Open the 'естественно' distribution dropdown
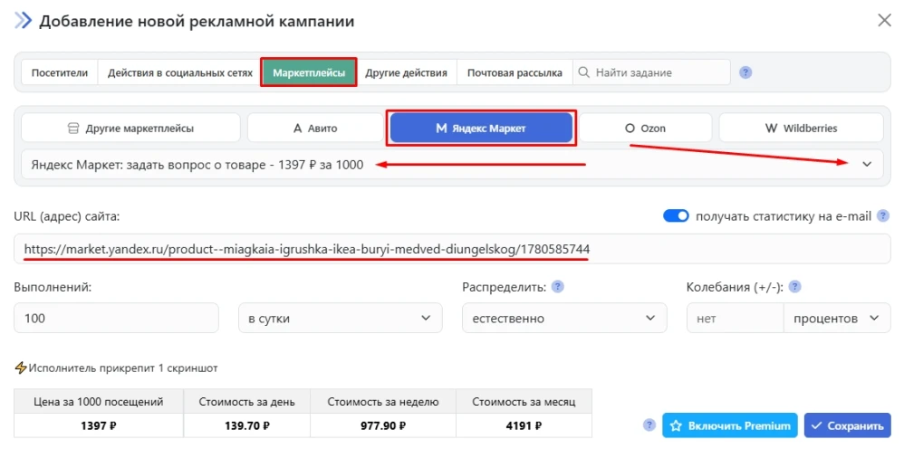 coord(564,318)
